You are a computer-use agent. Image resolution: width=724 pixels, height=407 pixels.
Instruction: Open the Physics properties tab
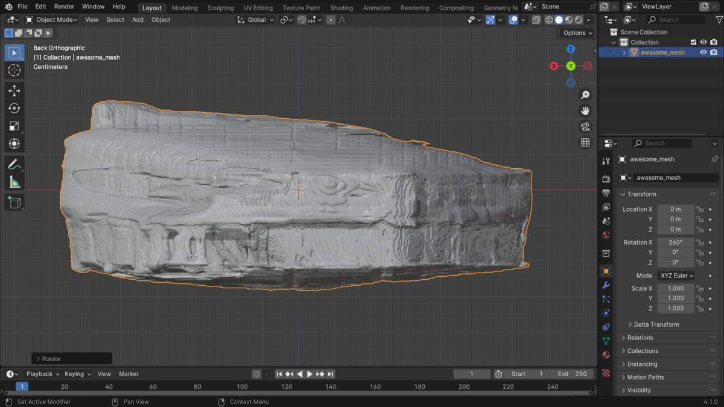click(606, 313)
